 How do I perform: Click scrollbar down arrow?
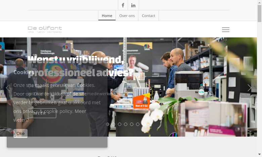point(259,155)
